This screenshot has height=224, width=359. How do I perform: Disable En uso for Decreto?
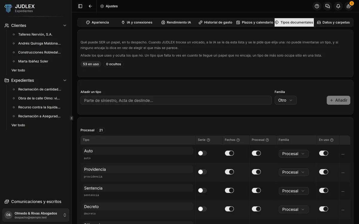pyautogui.click(x=323, y=209)
